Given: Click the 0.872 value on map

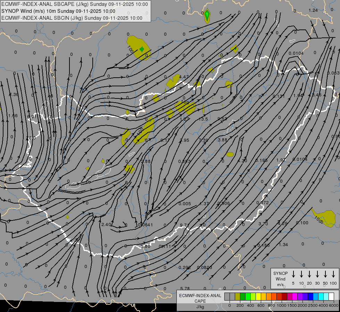Looking at the screenshot, I should point(263,203).
